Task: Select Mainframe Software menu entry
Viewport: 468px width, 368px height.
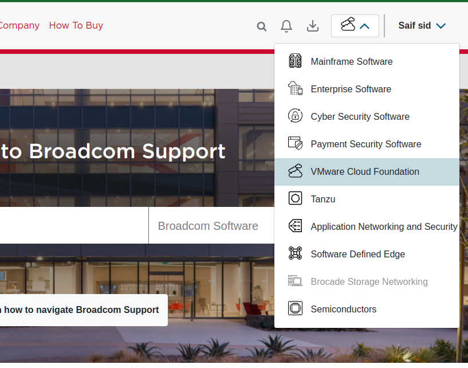Action: point(367,61)
